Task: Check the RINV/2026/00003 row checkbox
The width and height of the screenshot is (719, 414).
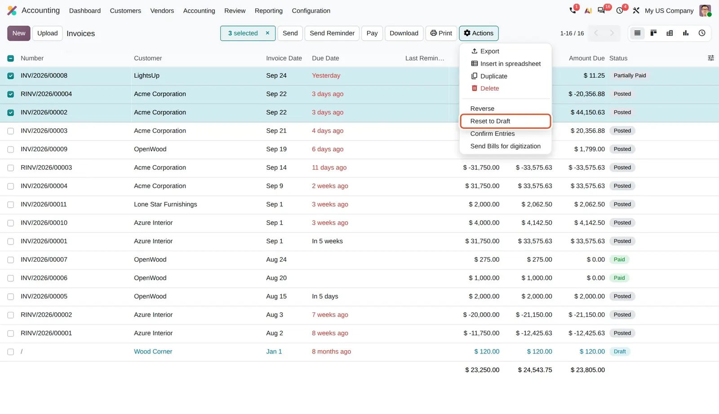Action: [10, 168]
